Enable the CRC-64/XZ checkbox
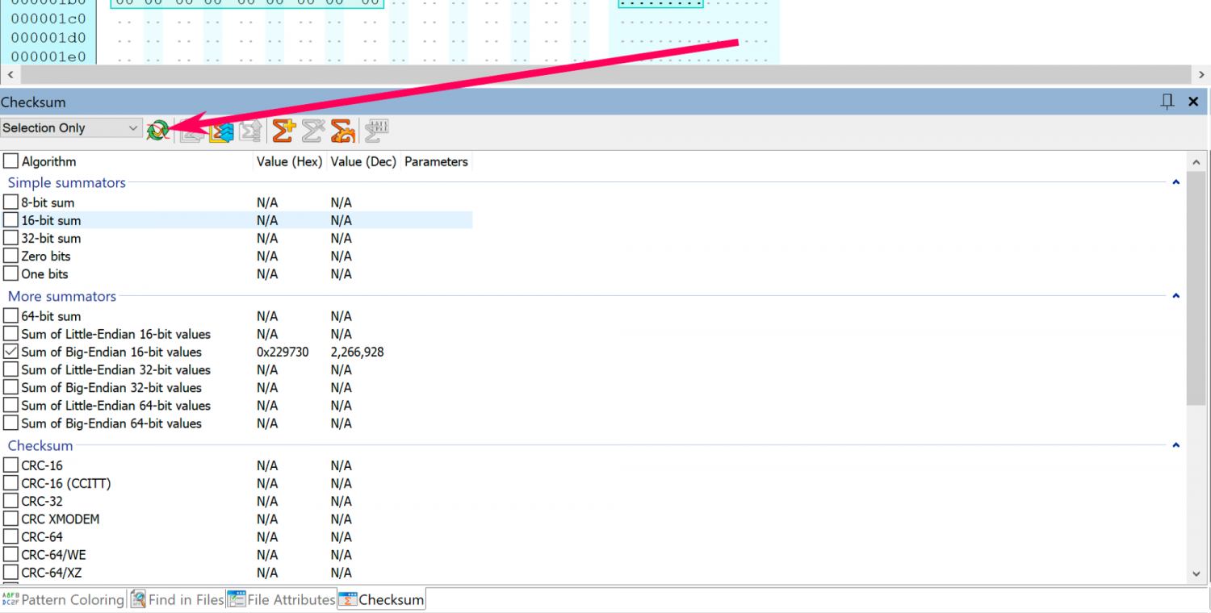Image resolution: width=1211 pixels, height=613 pixels. pyautogui.click(x=10, y=573)
